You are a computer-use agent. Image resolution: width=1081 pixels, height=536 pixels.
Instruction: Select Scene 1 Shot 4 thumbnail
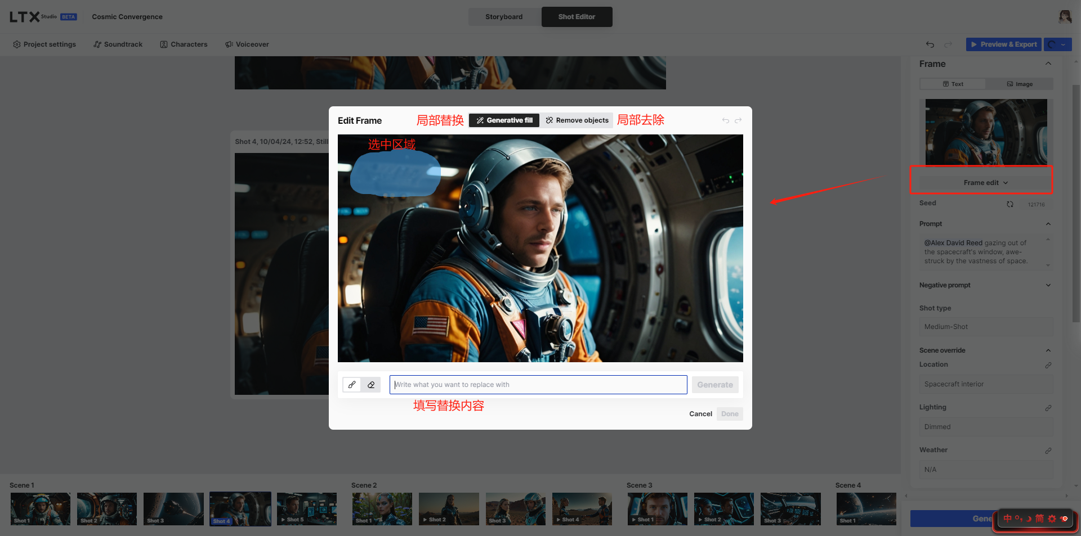pyautogui.click(x=240, y=509)
